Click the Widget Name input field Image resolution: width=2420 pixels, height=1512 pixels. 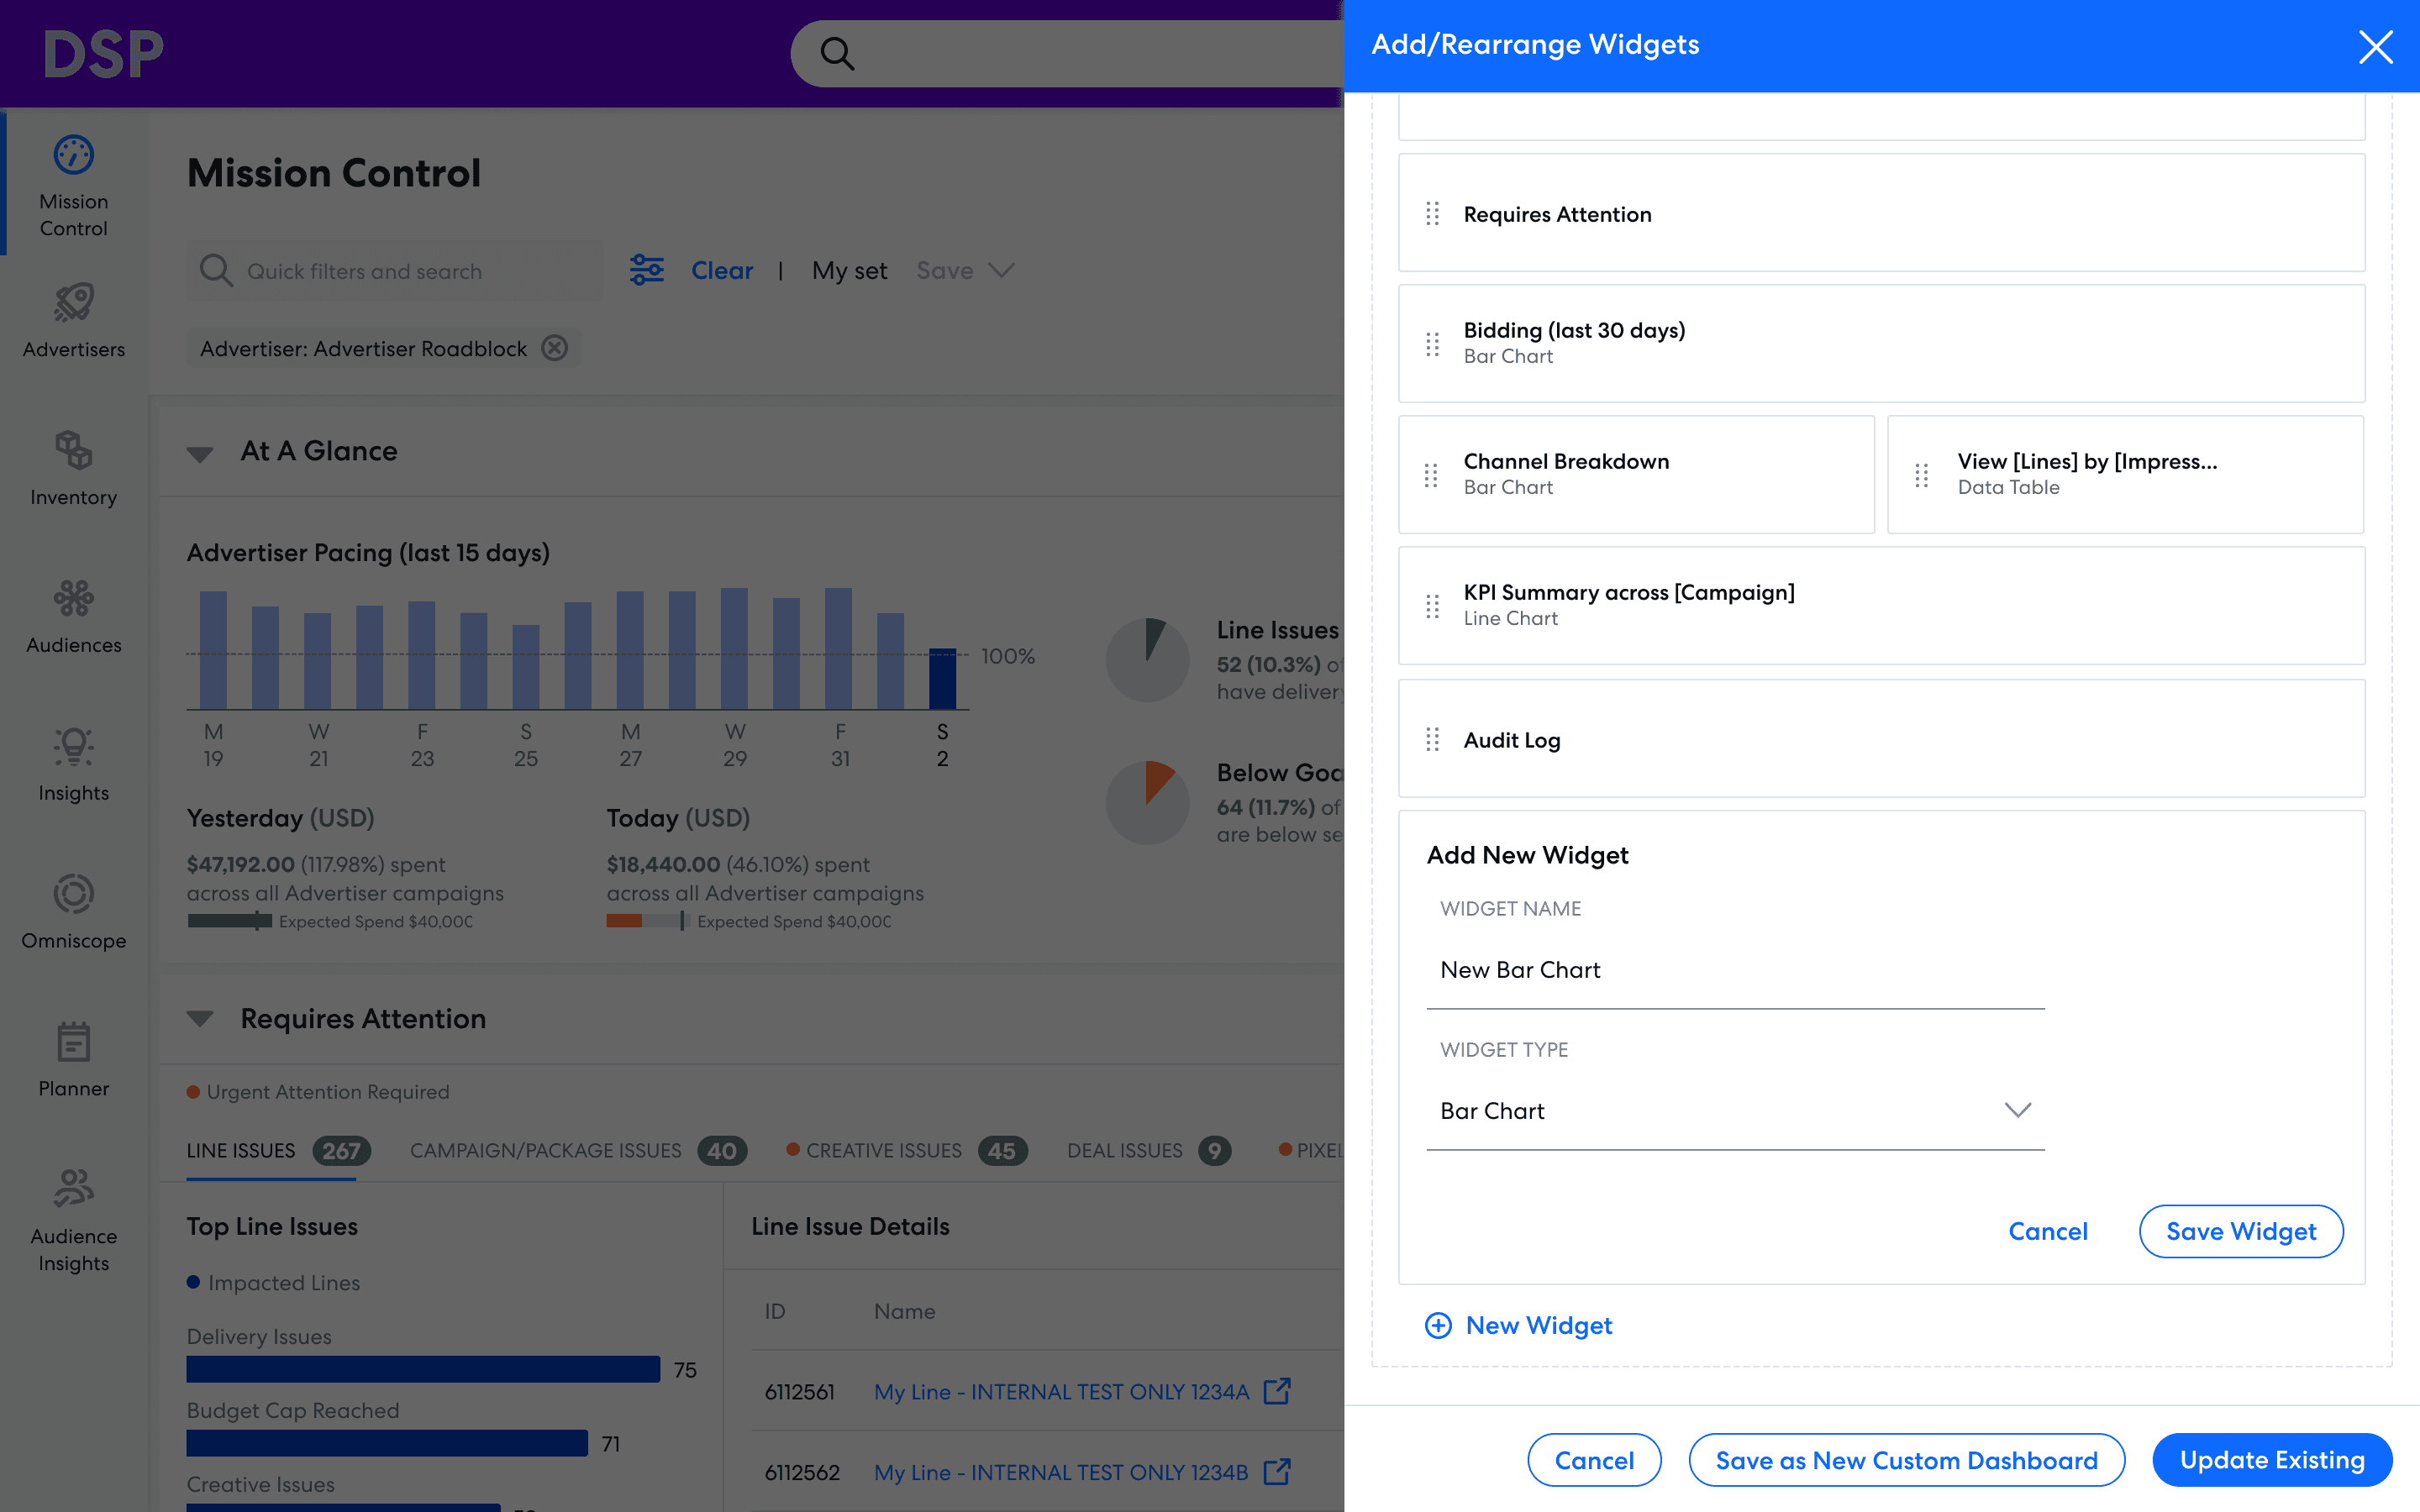pos(1735,970)
